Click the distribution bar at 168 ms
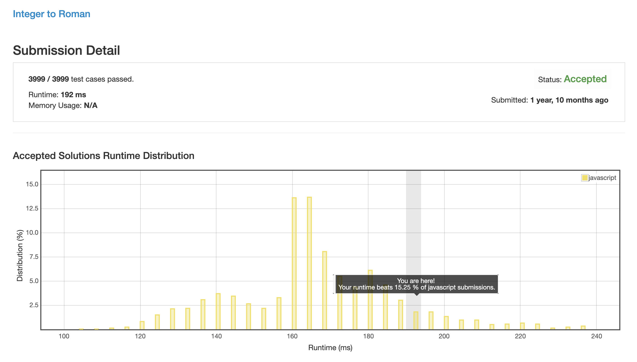 [x=325, y=291]
